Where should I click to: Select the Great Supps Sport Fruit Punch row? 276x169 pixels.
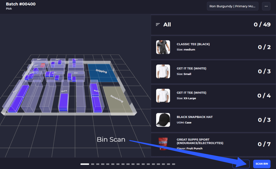[213, 144]
